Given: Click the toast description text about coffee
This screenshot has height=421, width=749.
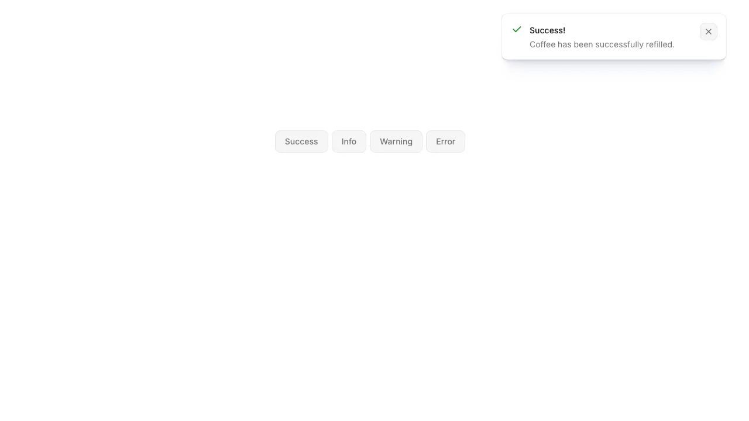Looking at the screenshot, I should tap(602, 44).
